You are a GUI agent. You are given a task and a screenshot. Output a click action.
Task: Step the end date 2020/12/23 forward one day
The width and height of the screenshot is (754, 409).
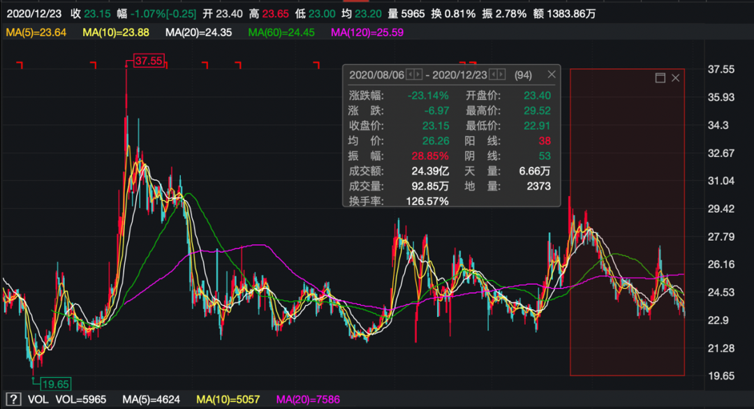[501, 75]
